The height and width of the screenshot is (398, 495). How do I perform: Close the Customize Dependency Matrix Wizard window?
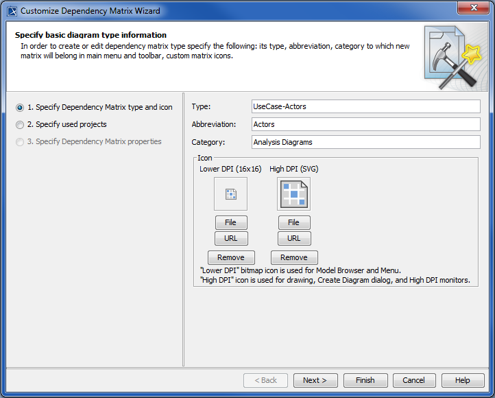click(x=474, y=8)
